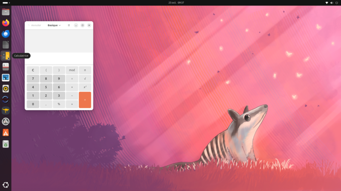Click the orange equals key
Screen dimensions: 341x191
tap(85, 100)
